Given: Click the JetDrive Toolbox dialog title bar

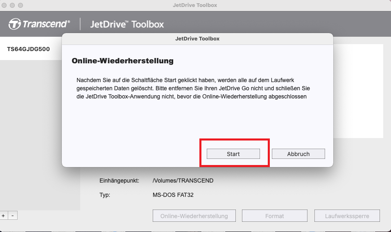Looking at the screenshot, I should click(x=197, y=38).
